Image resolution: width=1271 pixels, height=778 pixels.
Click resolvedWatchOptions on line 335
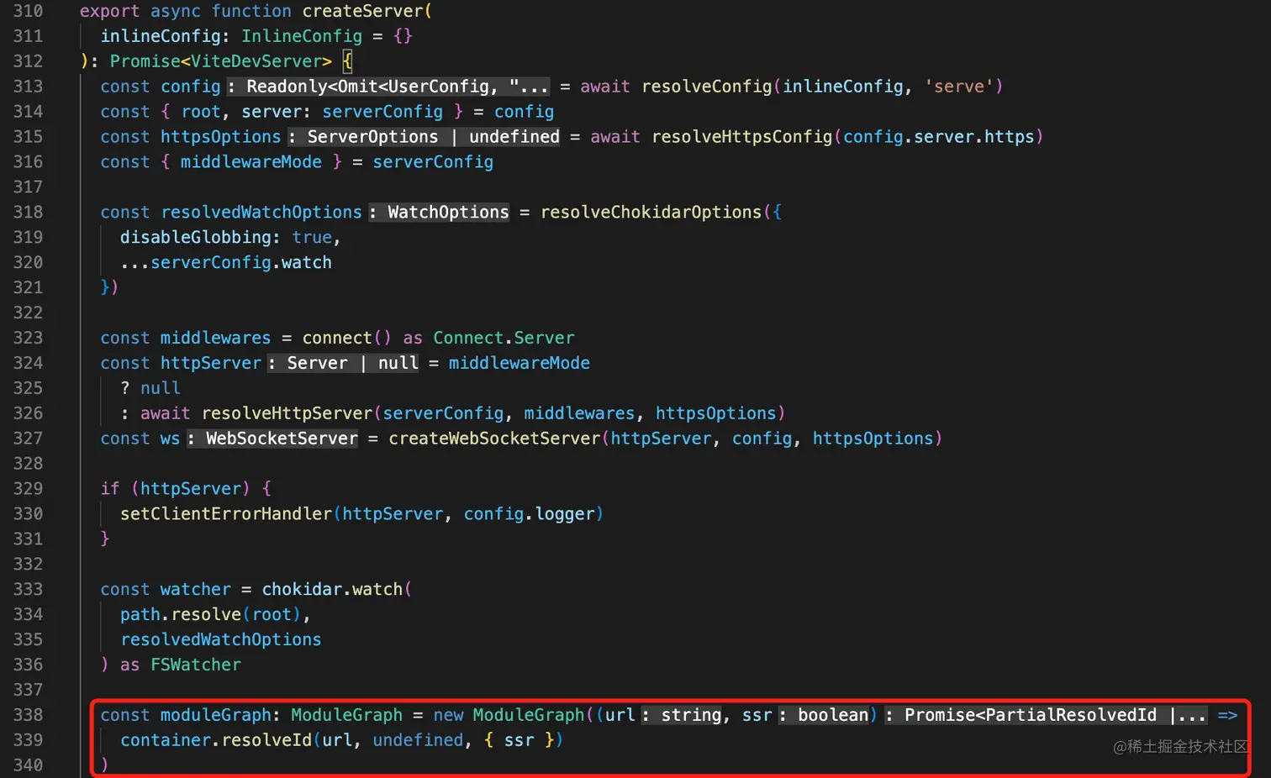click(x=221, y=640)
